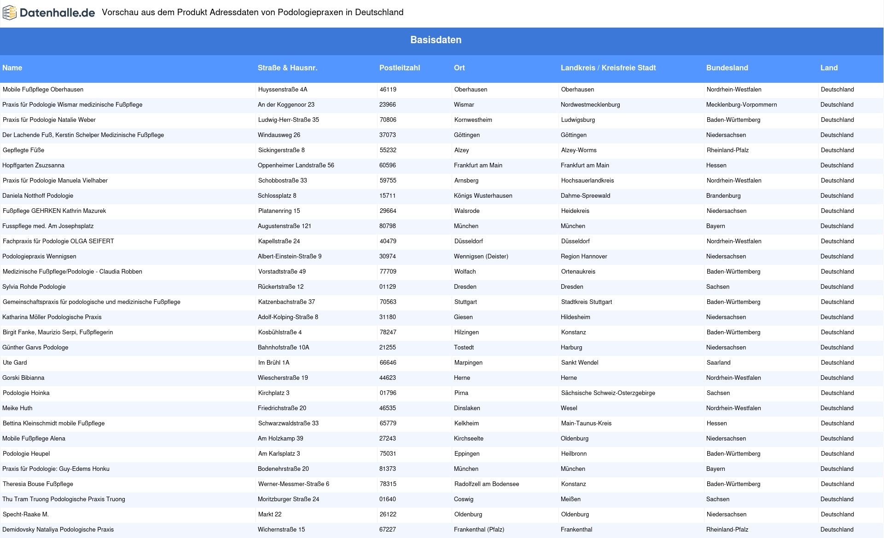This screenshot has height=538, width=884.
Task: Select Sylvia Rohde Podologie entry
Action: [34, 287]
